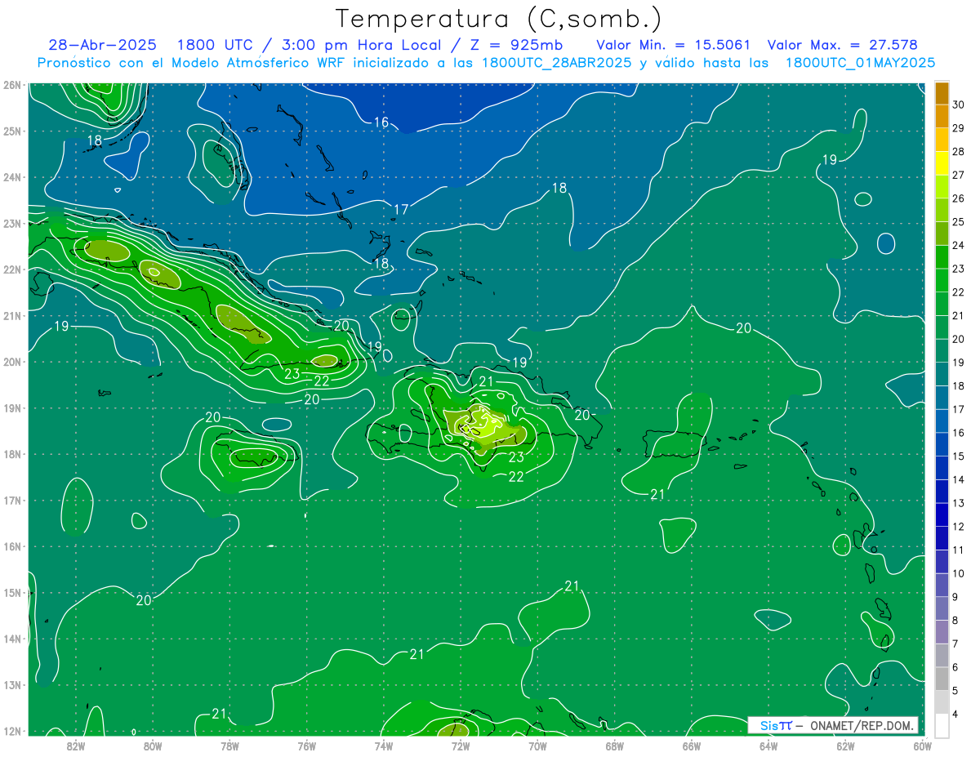This screenshot has width=980, height=757.
Task: Click the legend value 27
Action: [x=958, y=175]
